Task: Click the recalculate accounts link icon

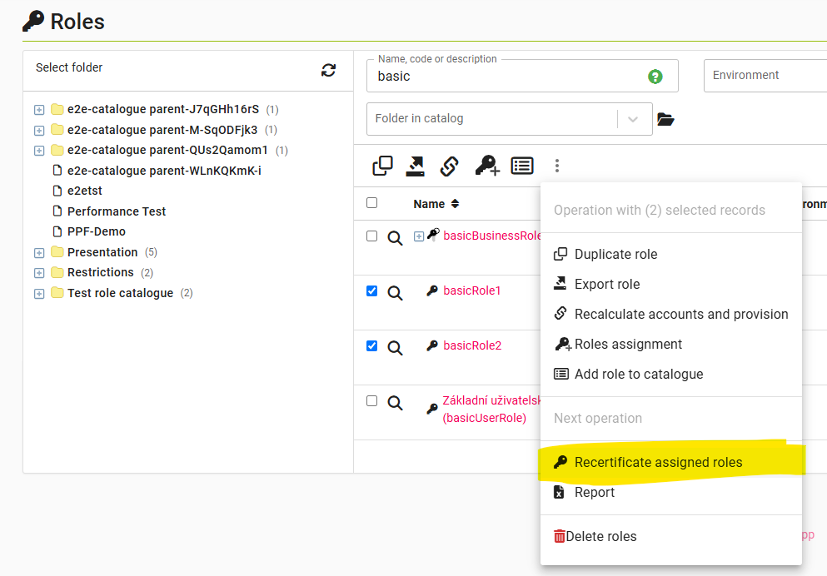Action: point(449,166)
